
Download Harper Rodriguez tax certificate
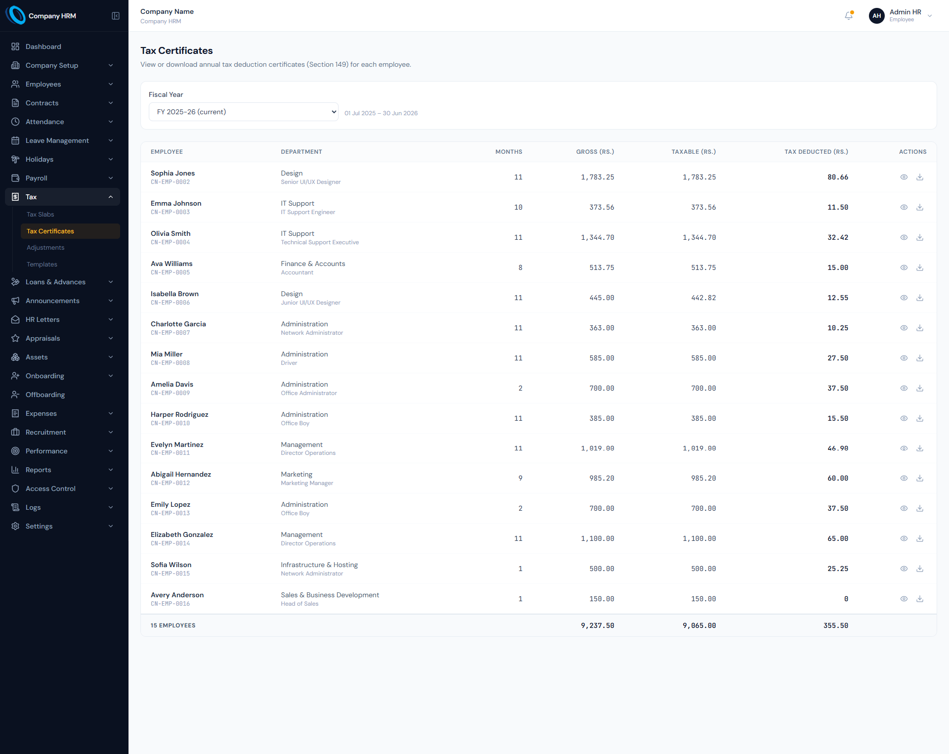tap(920, 418)
